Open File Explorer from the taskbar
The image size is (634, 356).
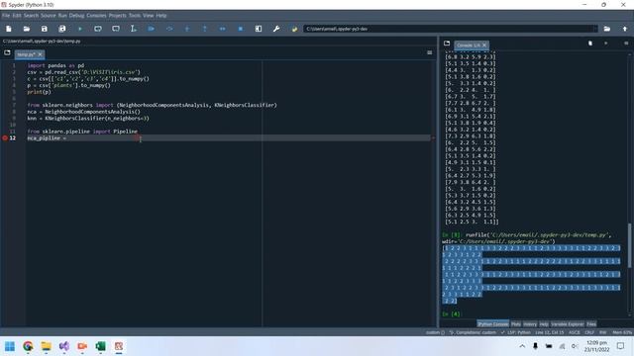coord(47,346)
